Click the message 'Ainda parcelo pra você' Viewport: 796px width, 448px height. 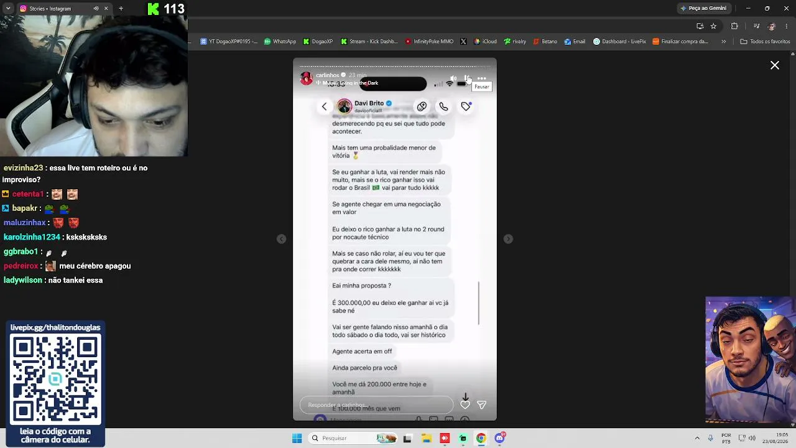(x=364, y=368)
